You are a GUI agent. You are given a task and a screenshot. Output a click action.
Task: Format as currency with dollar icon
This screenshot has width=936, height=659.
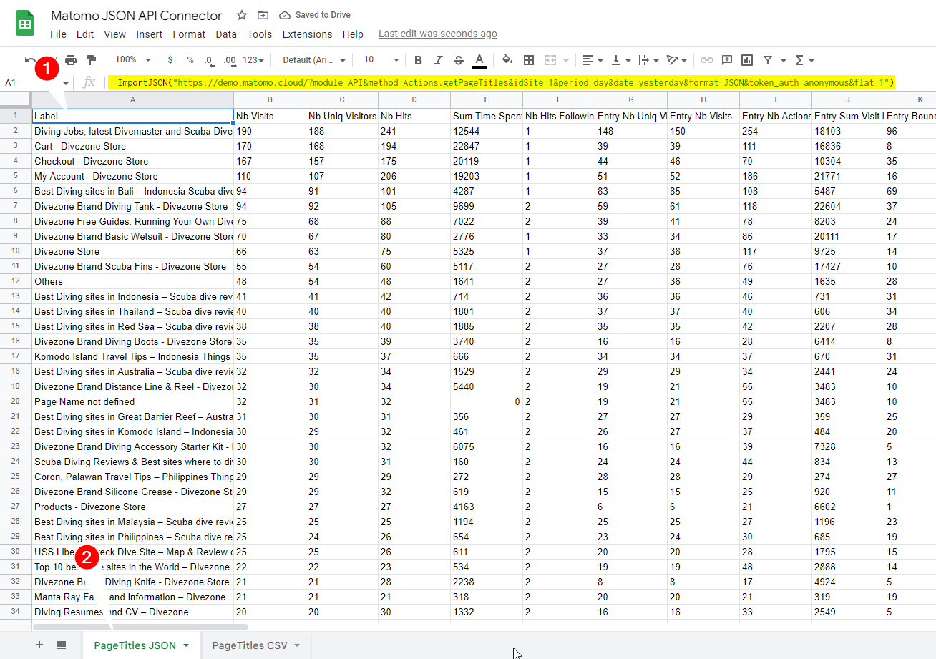[170, 60]
